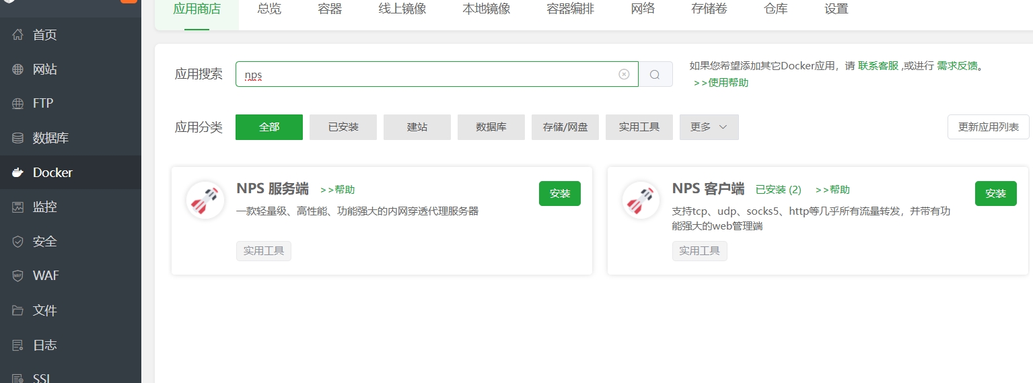Viewport: 1033px width, 383px height.
Task: Click the 首页 home icon in sidebar
Action: pos(18,34)
